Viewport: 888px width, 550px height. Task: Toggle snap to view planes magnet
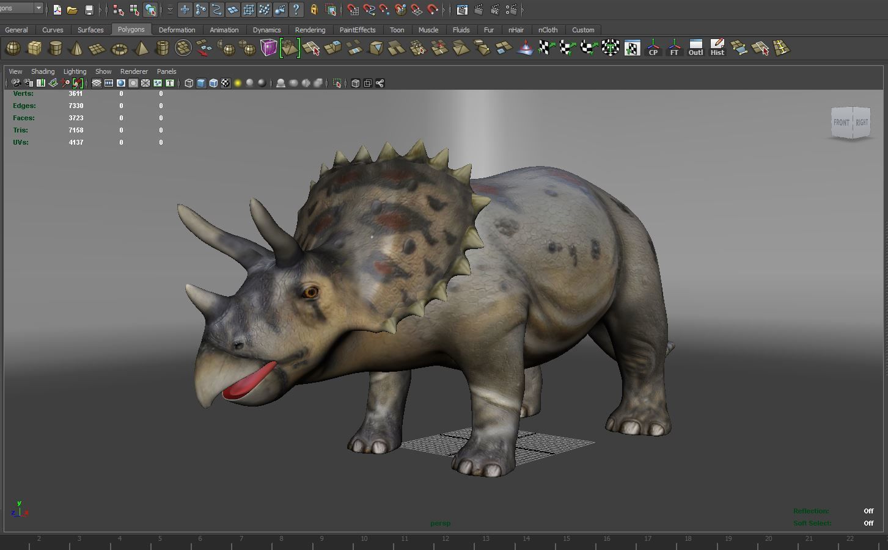click(x=416, y=10)
